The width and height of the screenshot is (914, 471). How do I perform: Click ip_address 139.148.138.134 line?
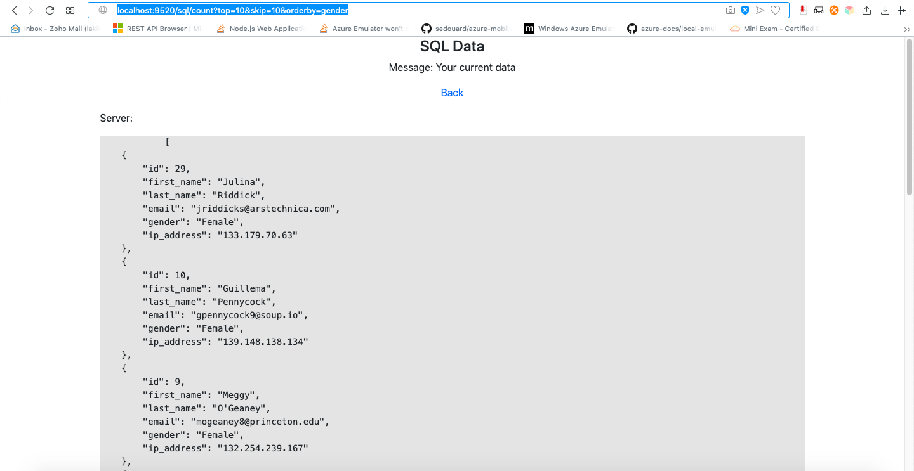(x=225, y=342)
